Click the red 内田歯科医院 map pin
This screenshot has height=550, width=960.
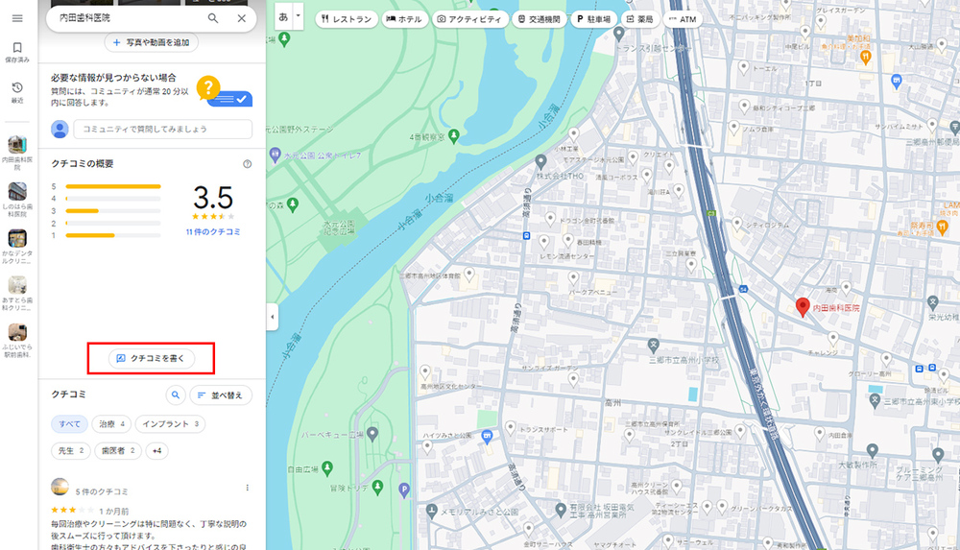click(x=803, y=306)
